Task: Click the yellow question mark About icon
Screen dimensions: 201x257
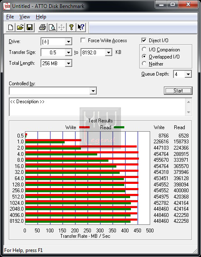Action: (x=71, y=27)
